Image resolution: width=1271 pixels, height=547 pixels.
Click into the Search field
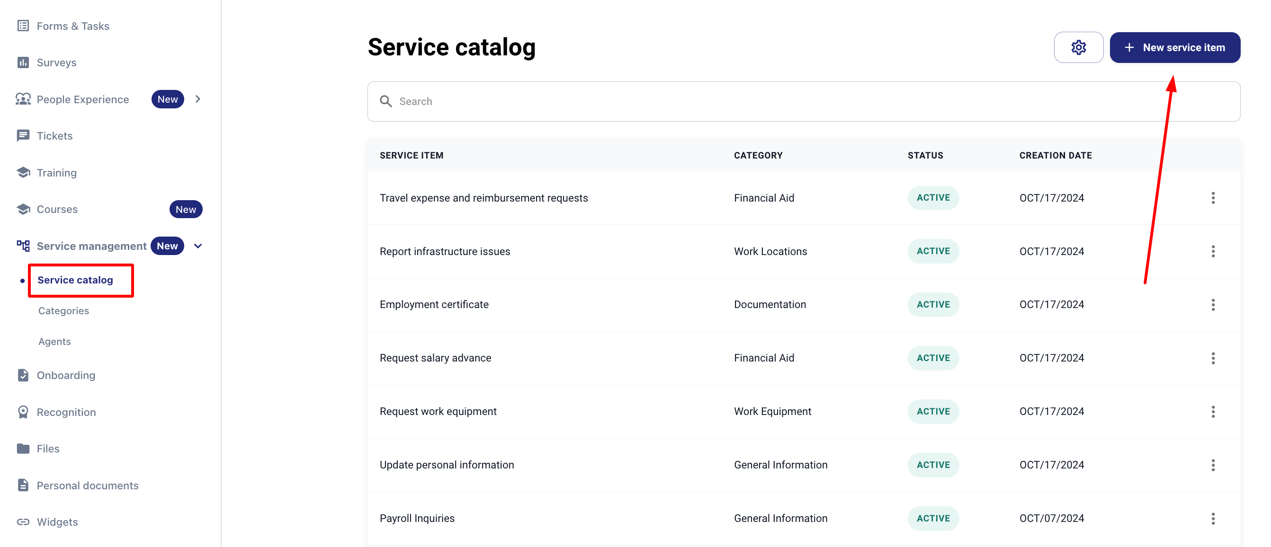coord(803,102)
